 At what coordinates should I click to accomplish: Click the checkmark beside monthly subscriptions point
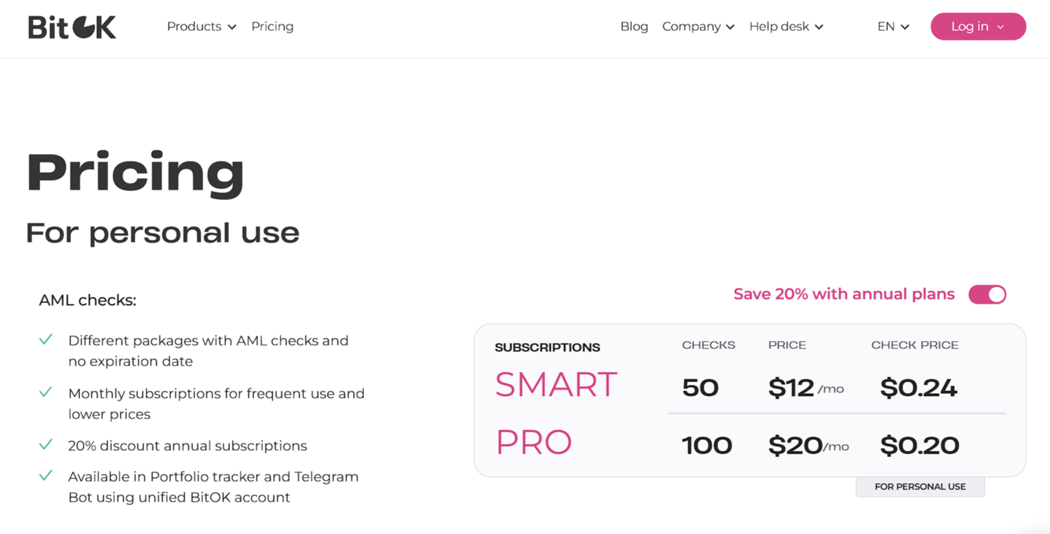[x=47, y=392]
